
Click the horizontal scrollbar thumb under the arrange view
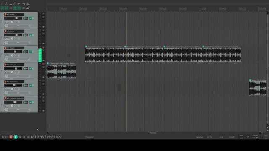coord(153,133)
